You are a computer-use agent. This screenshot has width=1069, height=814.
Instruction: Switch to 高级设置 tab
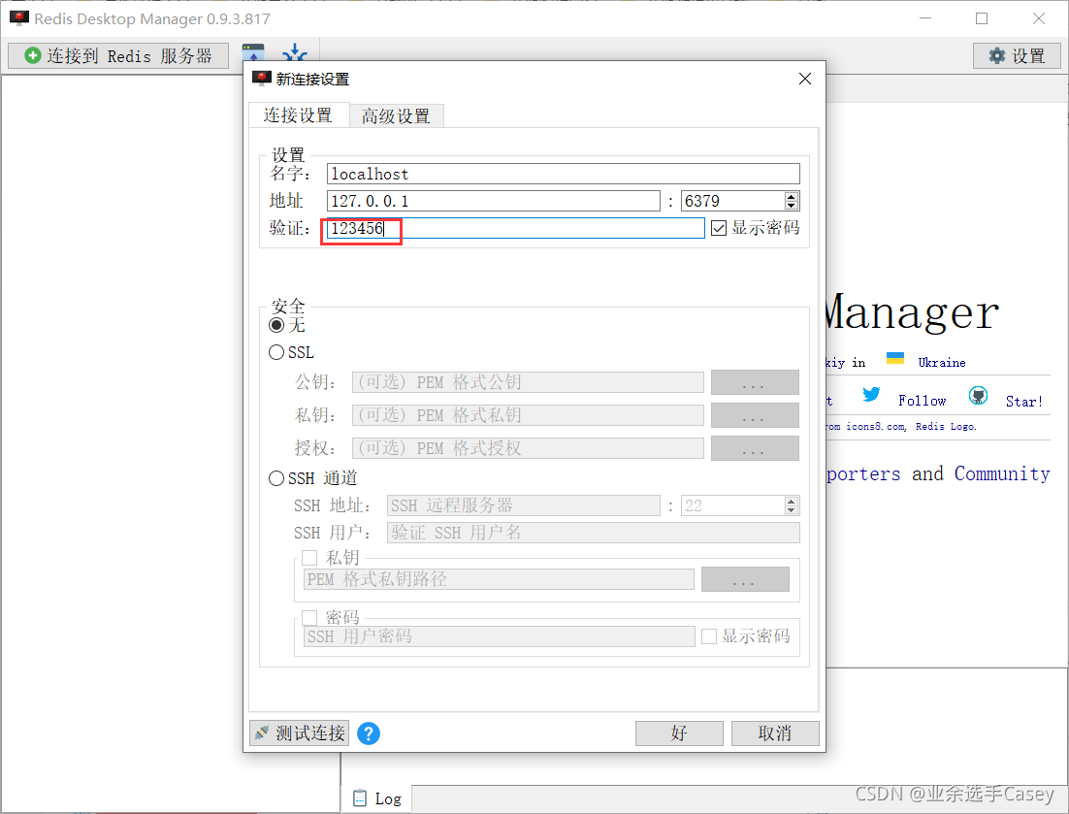click(396, 115)
